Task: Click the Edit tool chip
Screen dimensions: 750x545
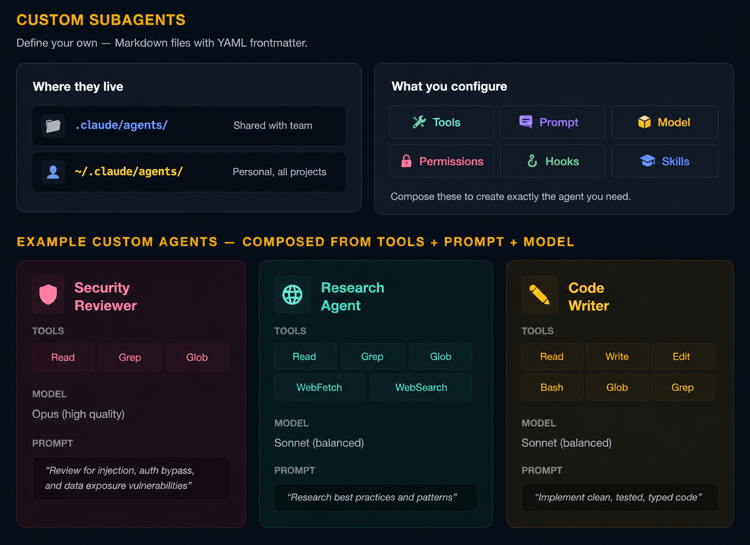Action: [683, 356]
